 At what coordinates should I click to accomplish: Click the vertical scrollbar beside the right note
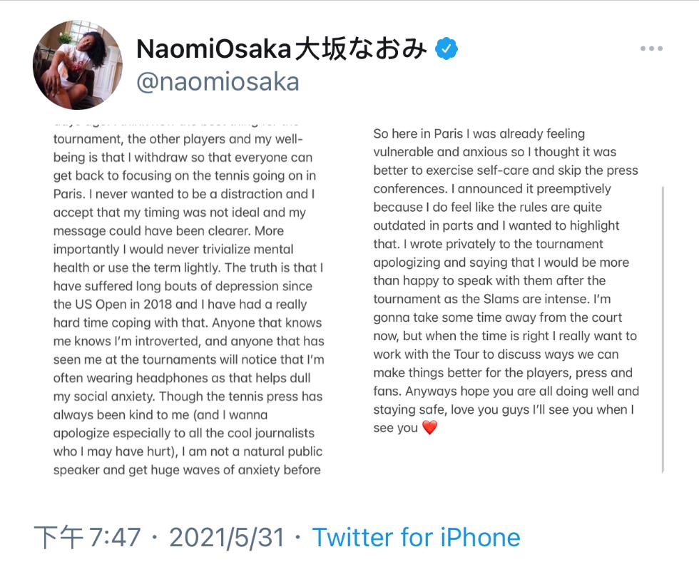(663, 328)
